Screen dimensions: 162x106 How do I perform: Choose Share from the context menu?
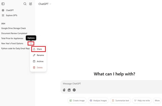click(x=38, y=49)
